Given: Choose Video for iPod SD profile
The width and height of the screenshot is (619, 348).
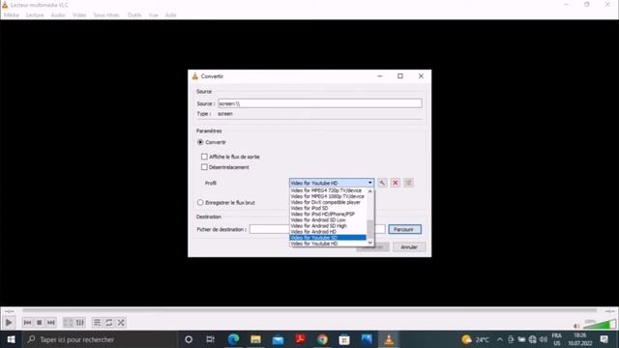Looking at the screenshot, I should 328,208.
